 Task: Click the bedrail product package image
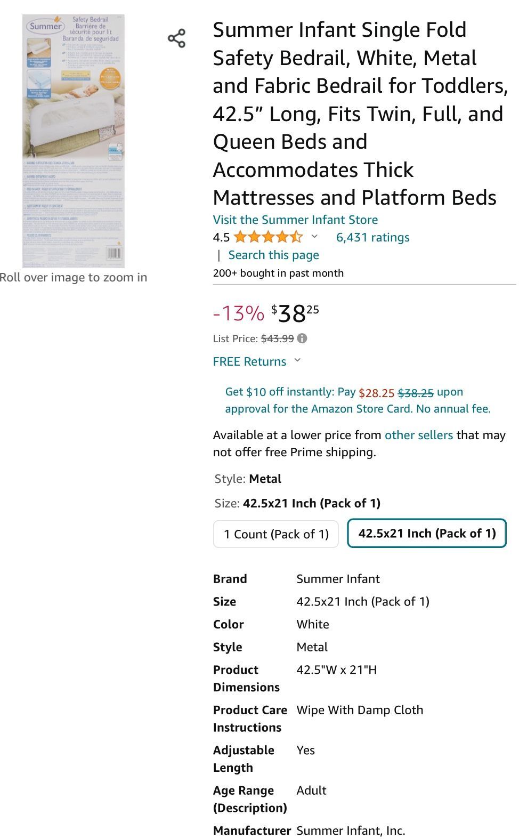point(74,141)
